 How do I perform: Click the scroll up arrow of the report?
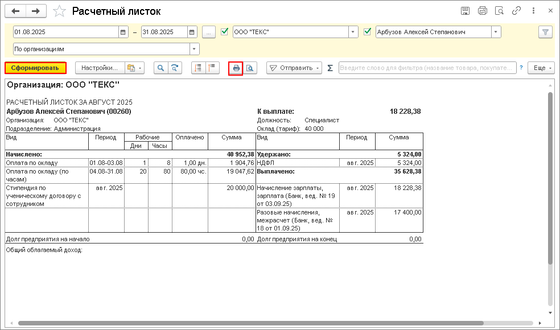550,85
